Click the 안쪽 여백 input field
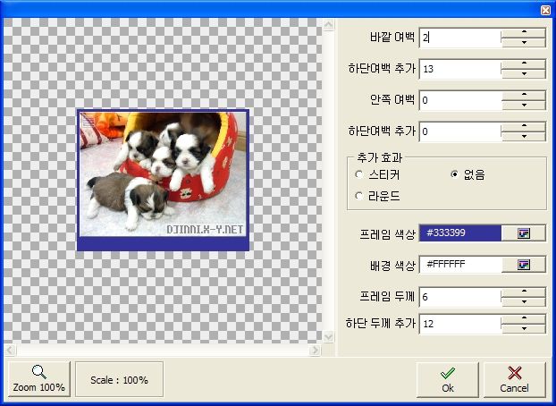The image size is (556, 406). click(460, 100)
